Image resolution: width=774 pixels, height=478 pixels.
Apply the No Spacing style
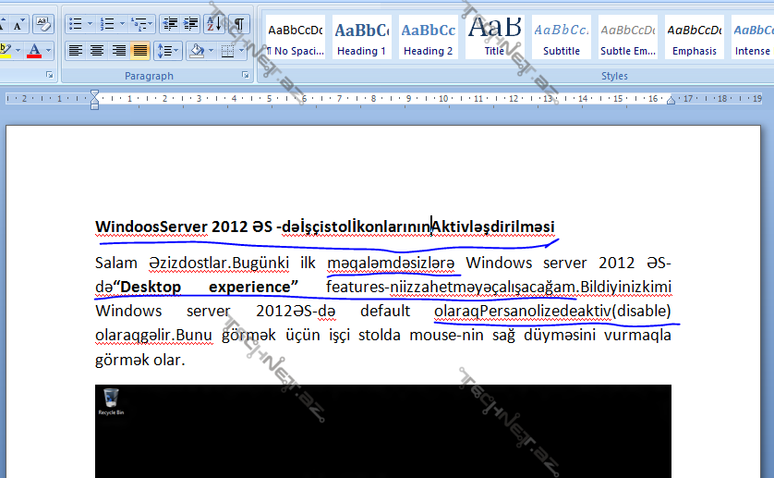296,37
